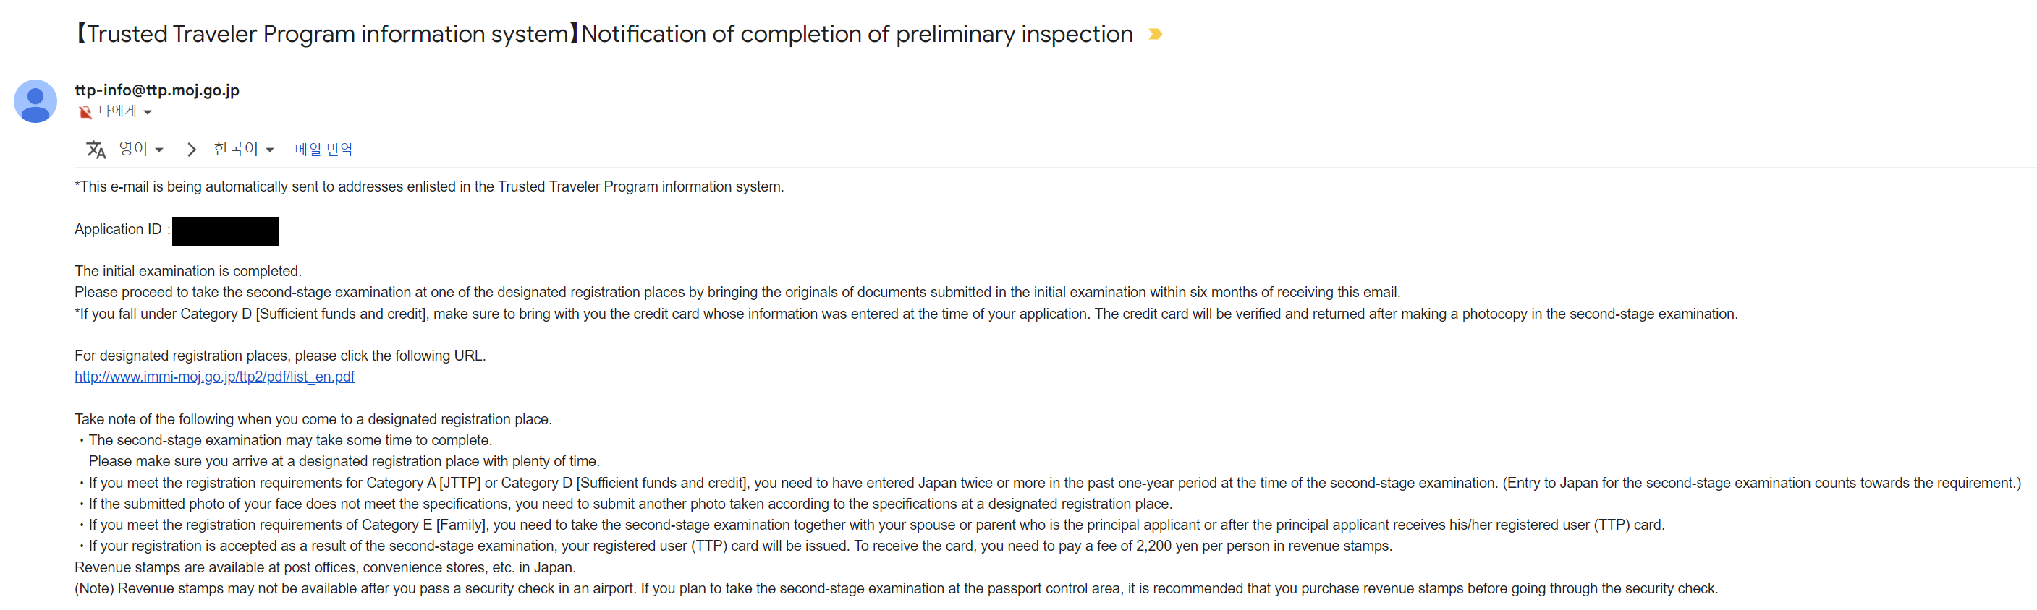The width and height of the screenshot is (2037, 610).
Task: Click 'The initial examination is completed.' sentence
Action: 188,271
